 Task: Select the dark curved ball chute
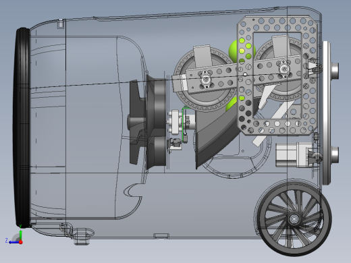coord(215,135)
